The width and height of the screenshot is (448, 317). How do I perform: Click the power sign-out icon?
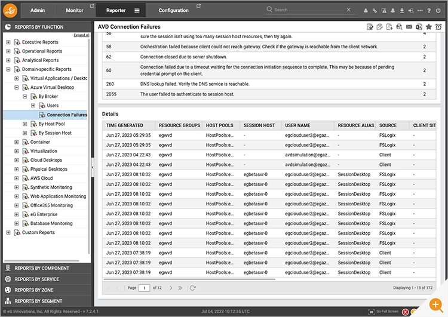pos(438,11)
